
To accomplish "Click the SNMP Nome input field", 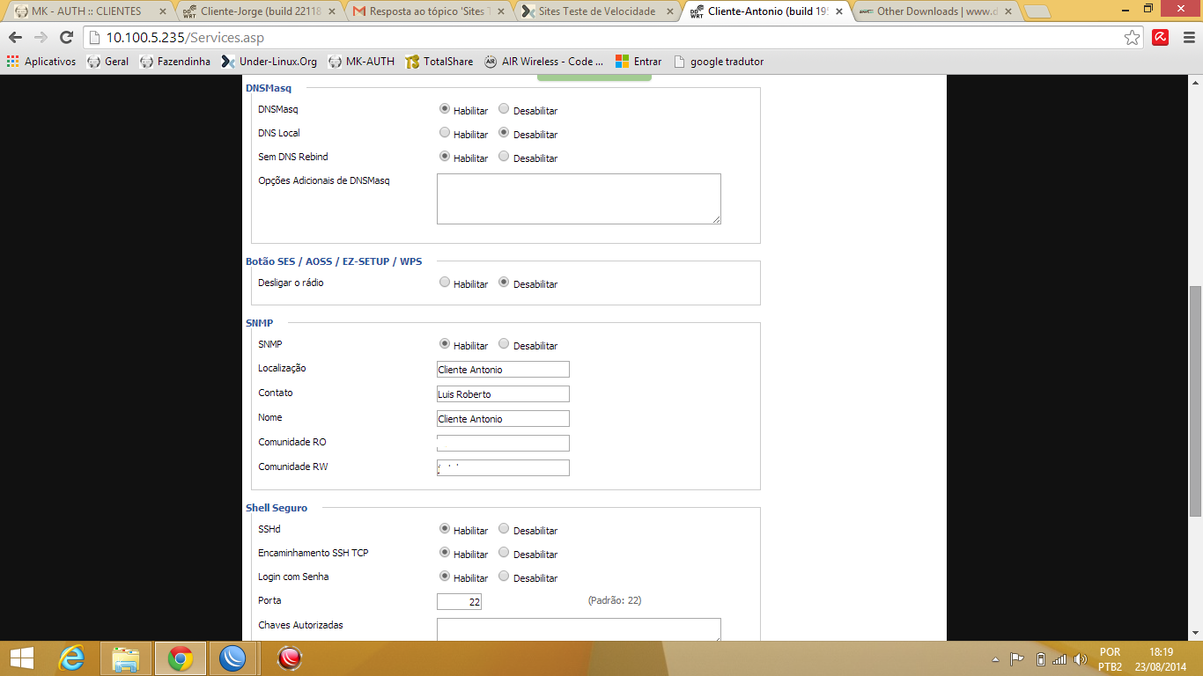I will [x=503, y=419].
